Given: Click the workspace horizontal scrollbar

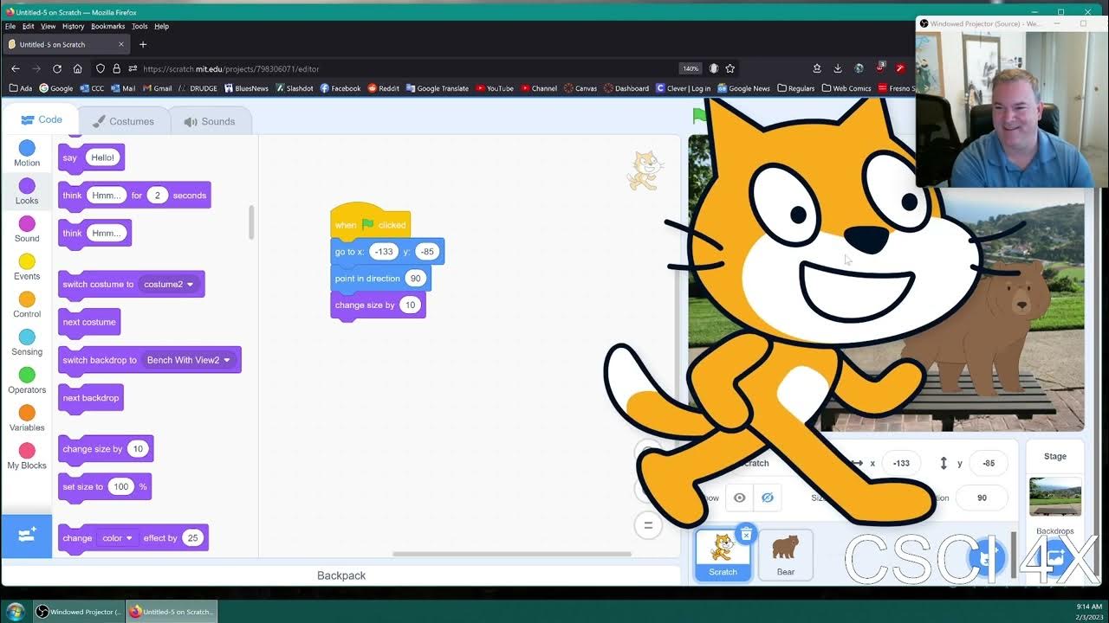Looking at the screenshot, I should [512, 554].
